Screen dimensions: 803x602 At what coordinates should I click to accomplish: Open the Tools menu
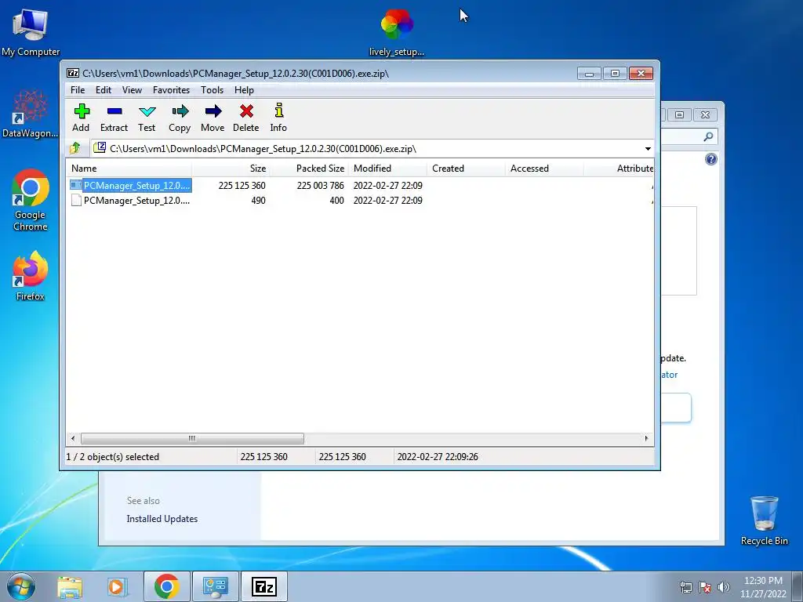coord(212,90)
